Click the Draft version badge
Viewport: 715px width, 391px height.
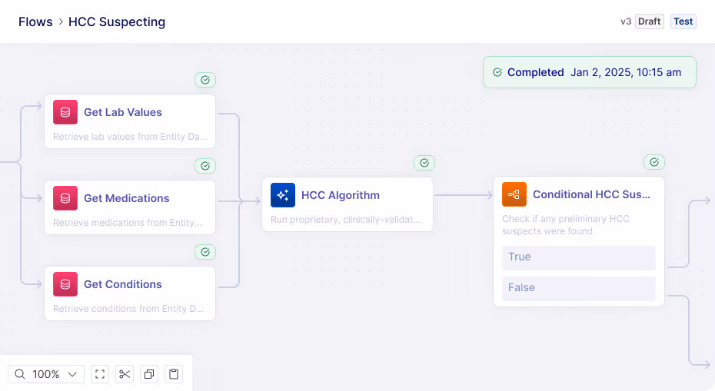(650, 22)
